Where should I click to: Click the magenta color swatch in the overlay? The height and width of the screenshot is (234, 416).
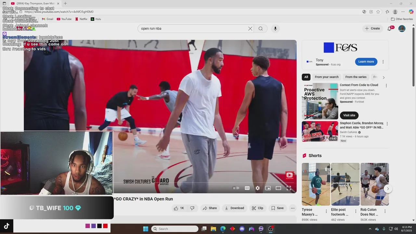(88, 226)
